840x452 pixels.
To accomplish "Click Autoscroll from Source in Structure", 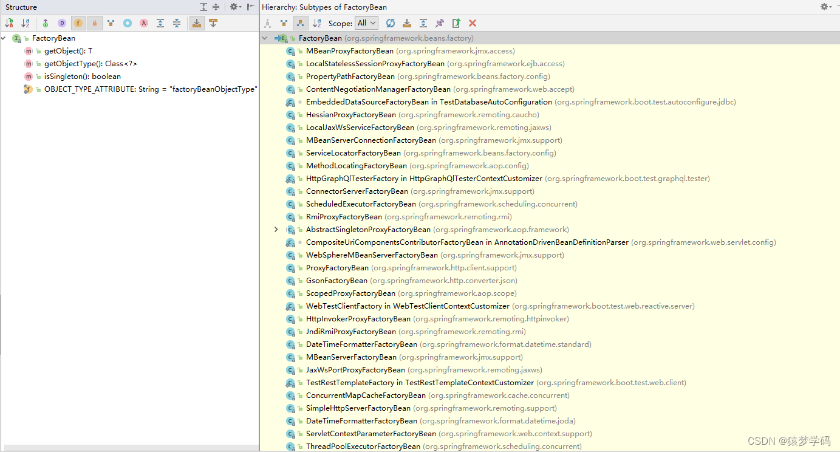I will click(x=213, y=23).
